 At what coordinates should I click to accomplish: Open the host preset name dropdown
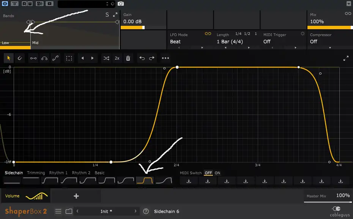(86, 4)
